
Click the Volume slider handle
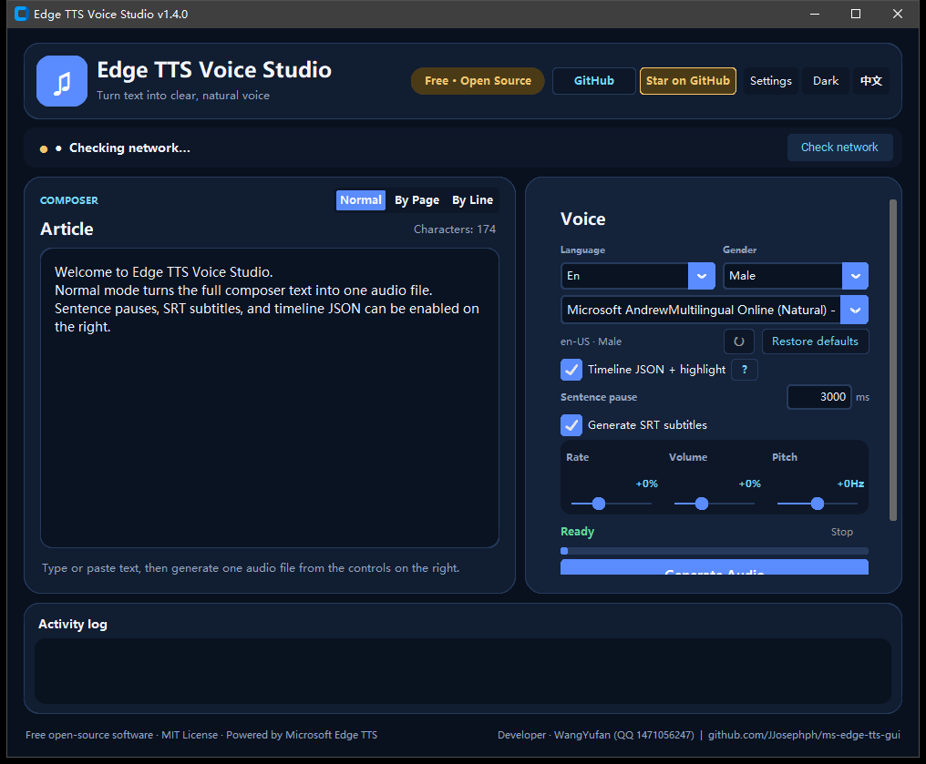click(702, 504)
